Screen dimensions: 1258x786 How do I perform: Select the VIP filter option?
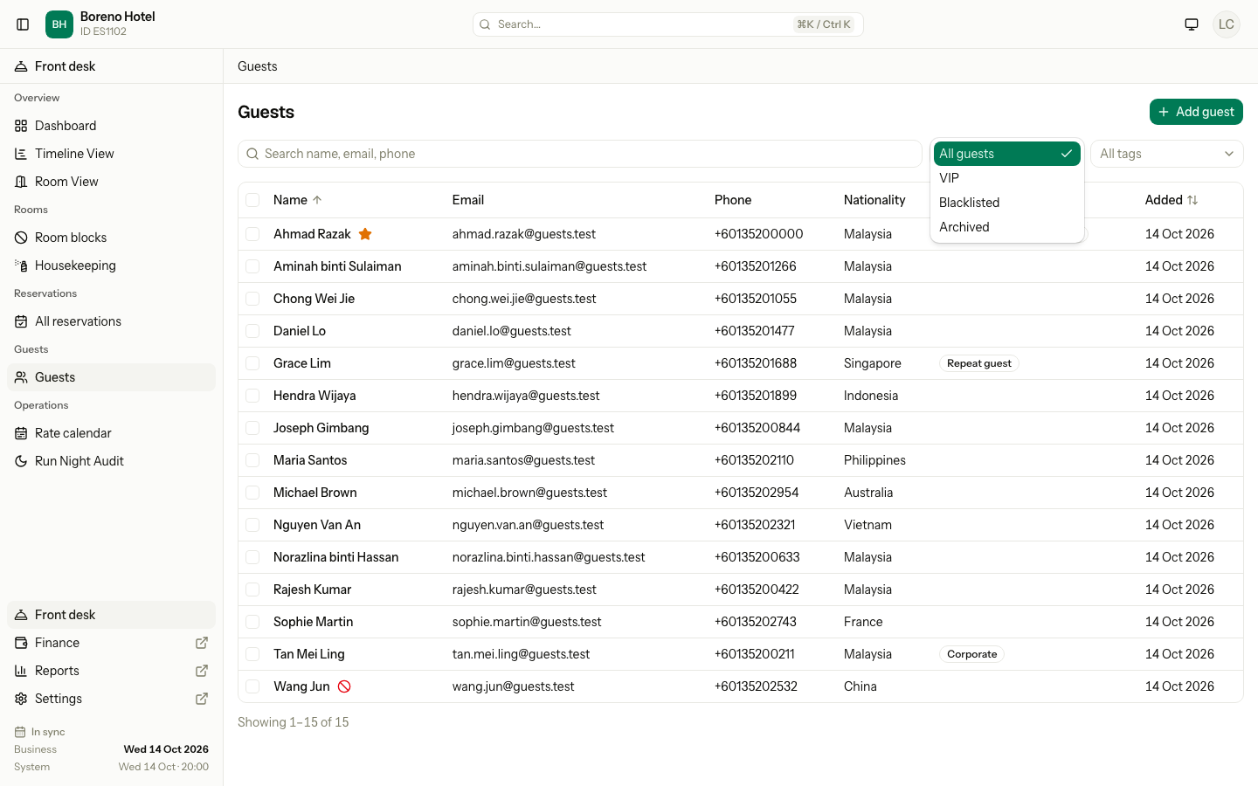(1006, 178)
